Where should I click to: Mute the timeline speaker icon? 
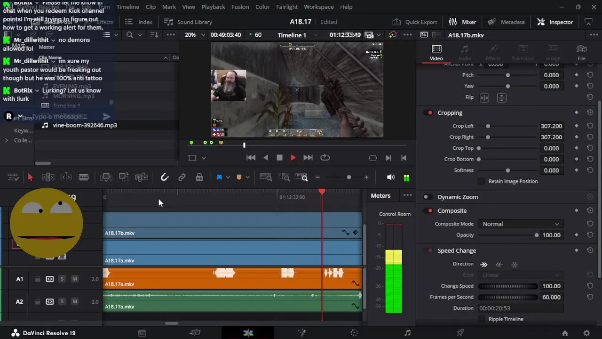coord(390,178)
